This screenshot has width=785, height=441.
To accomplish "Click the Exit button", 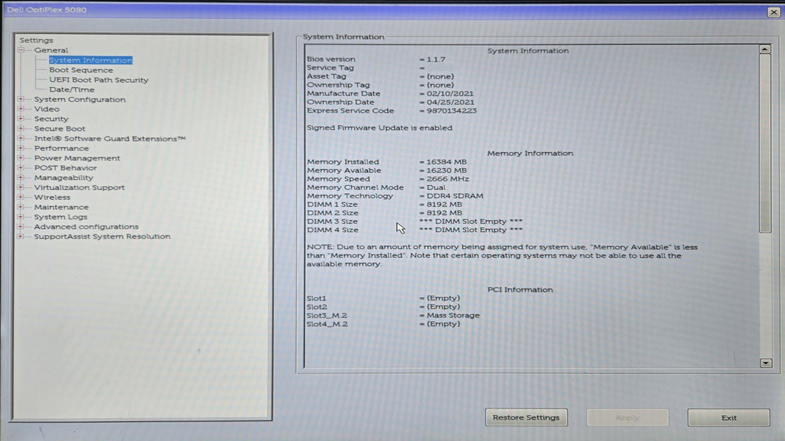I will 729,418.
